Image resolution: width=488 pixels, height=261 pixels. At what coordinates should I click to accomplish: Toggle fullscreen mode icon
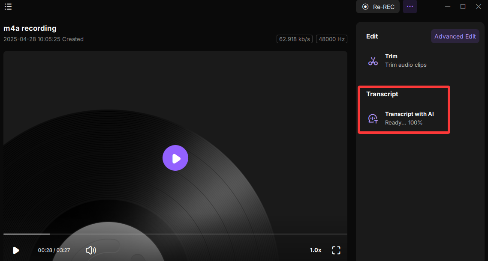click(x=336, y=250)
